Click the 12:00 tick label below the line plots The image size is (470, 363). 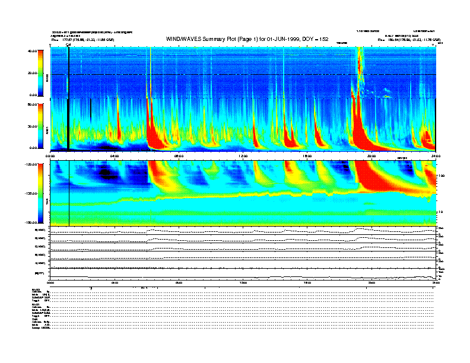point(243,282)
